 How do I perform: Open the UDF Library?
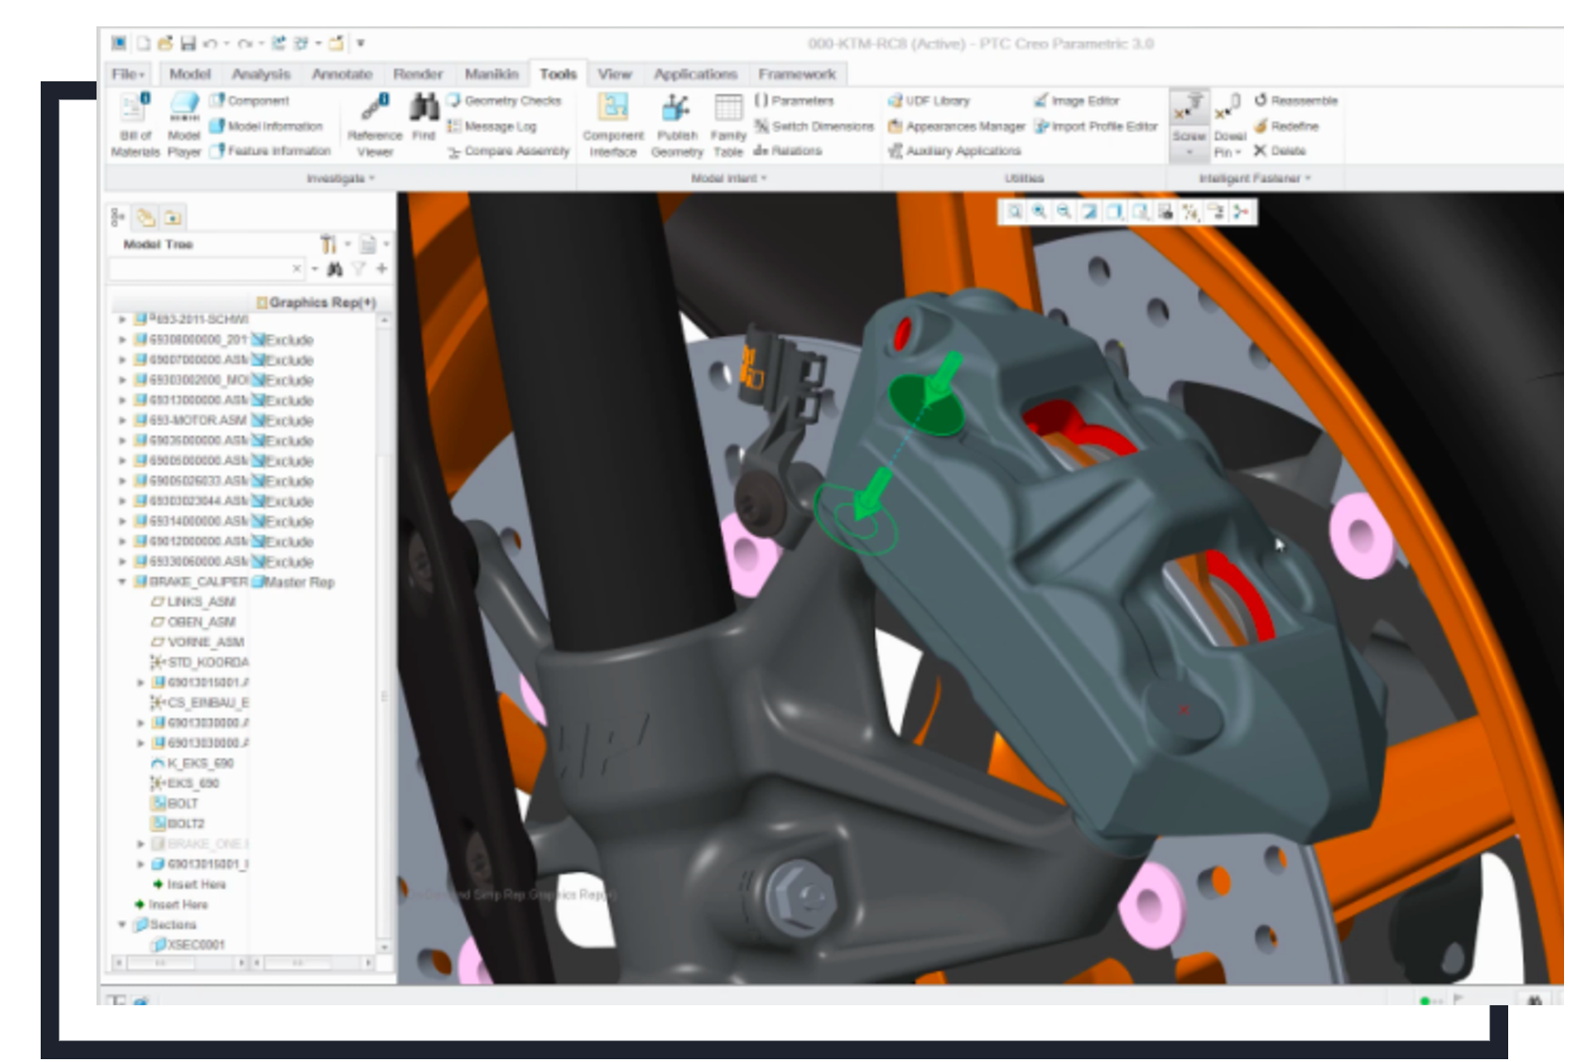pos(929,100)
